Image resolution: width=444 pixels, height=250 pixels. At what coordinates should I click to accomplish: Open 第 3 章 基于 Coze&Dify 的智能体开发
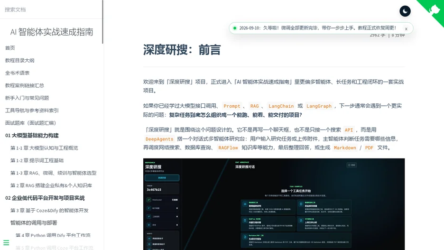(x=49, y=210)
